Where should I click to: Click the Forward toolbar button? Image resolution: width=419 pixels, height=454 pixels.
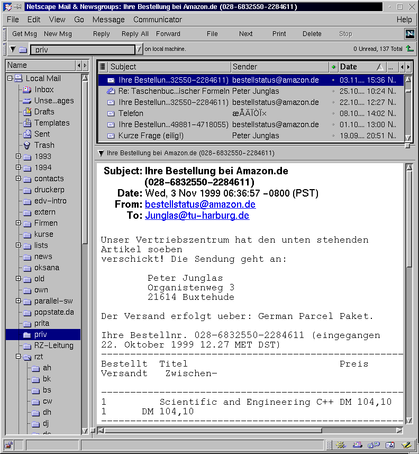(x=168, y=34)
